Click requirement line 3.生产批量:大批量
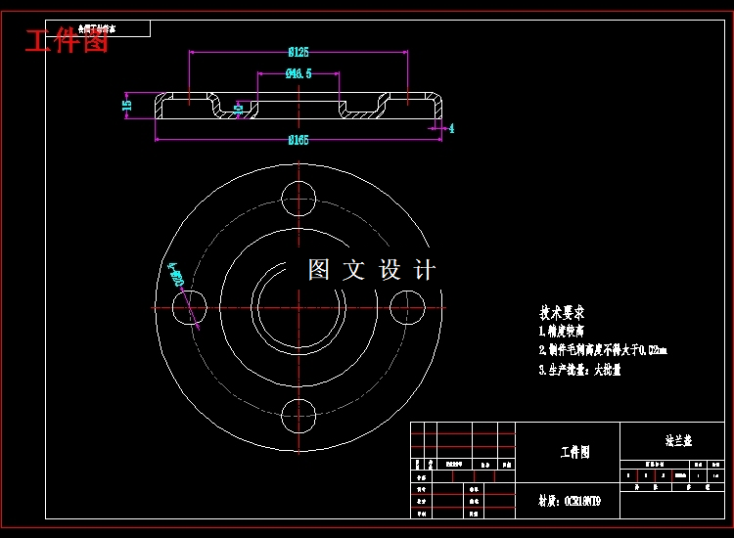This screenshot has height=538, width=734. click(579, 370)
